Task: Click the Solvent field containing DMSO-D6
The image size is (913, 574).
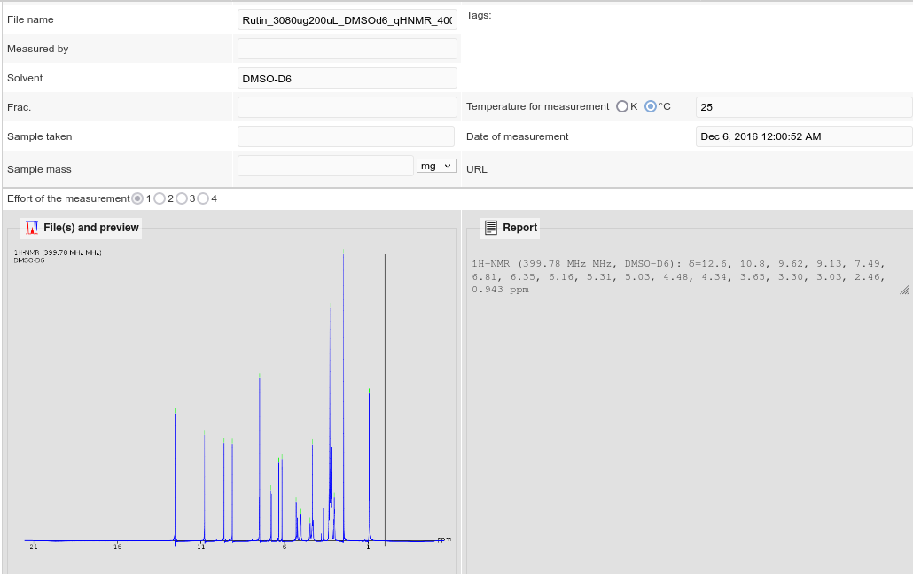Action: (347, 78)
